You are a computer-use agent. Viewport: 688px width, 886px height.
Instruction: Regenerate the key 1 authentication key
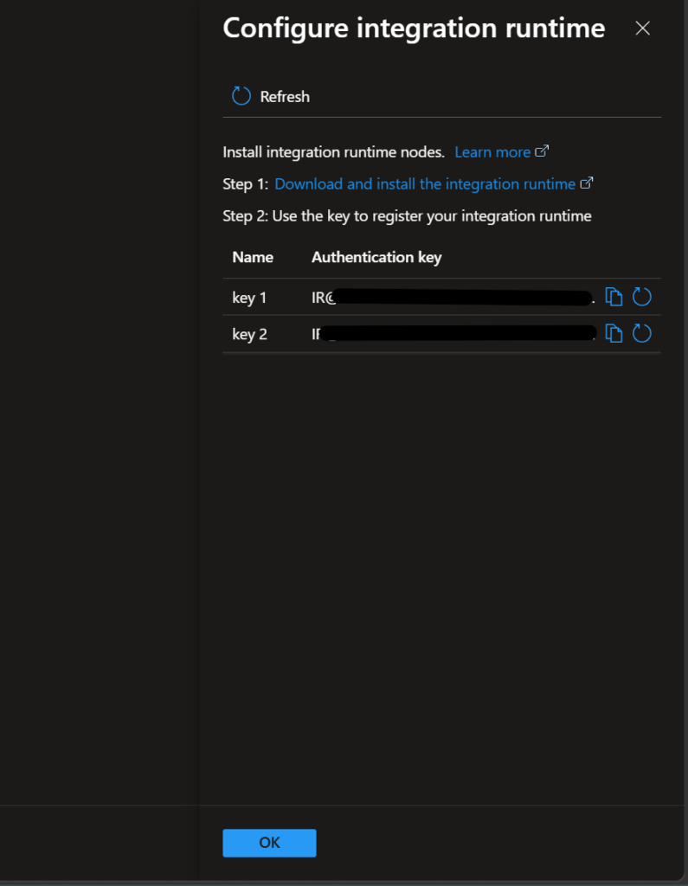pyautogui.click(x=641, y=298)
